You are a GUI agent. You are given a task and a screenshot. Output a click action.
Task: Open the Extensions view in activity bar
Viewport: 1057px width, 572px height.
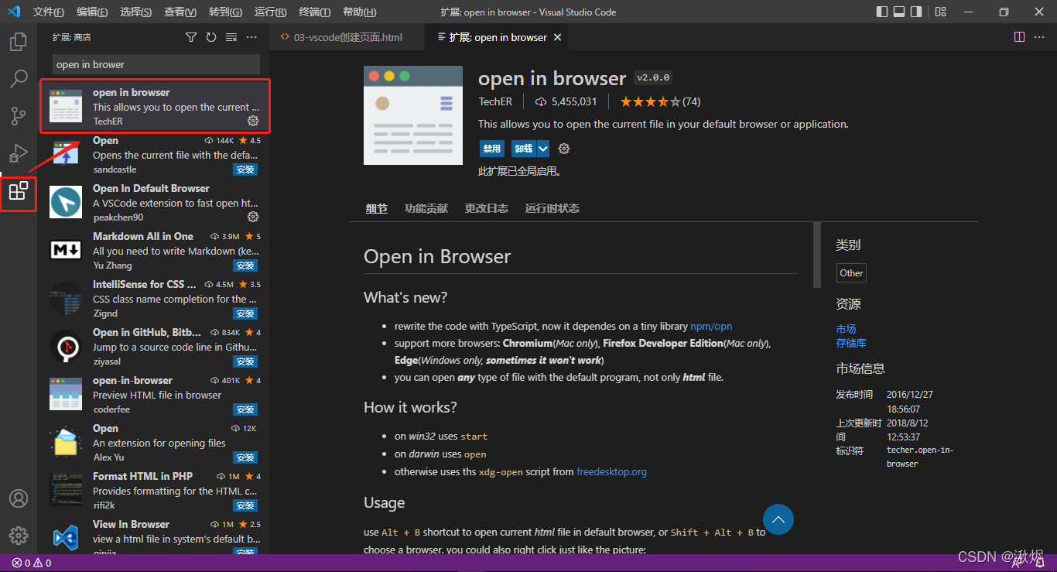coord(19,190)
